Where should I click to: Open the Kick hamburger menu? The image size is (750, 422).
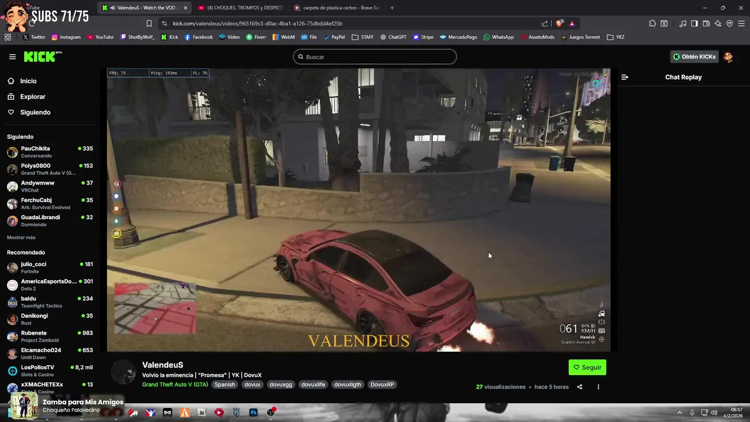(12, 57)
